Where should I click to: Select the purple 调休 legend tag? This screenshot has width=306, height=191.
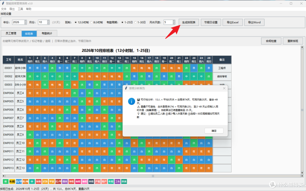coord(65,181)
